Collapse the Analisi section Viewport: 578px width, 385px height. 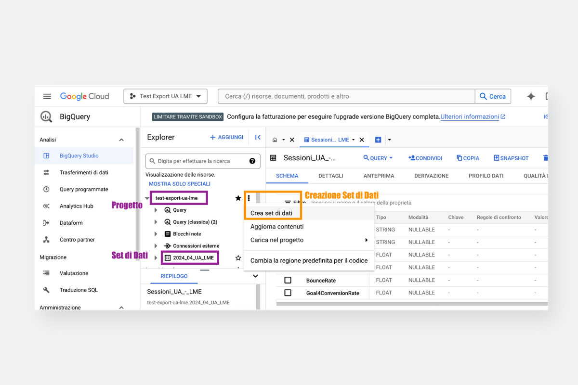coord(121,140)
